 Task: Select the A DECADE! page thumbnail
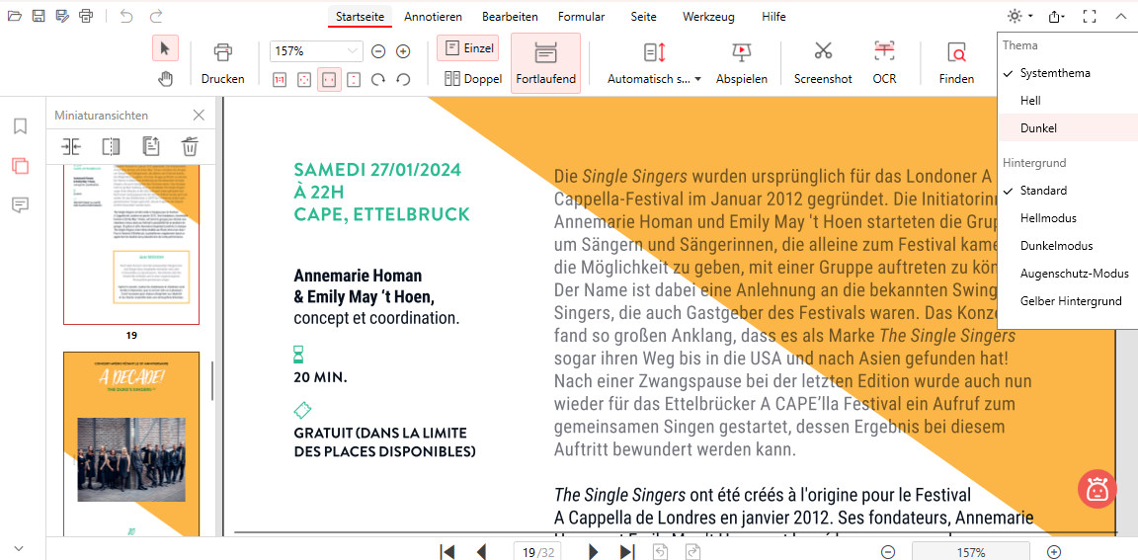coord(131,443)
